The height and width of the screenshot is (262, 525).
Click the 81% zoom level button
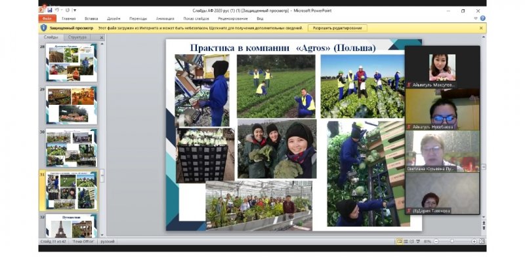point(427,241)
